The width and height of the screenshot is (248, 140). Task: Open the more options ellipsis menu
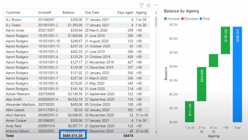point(156,5)
